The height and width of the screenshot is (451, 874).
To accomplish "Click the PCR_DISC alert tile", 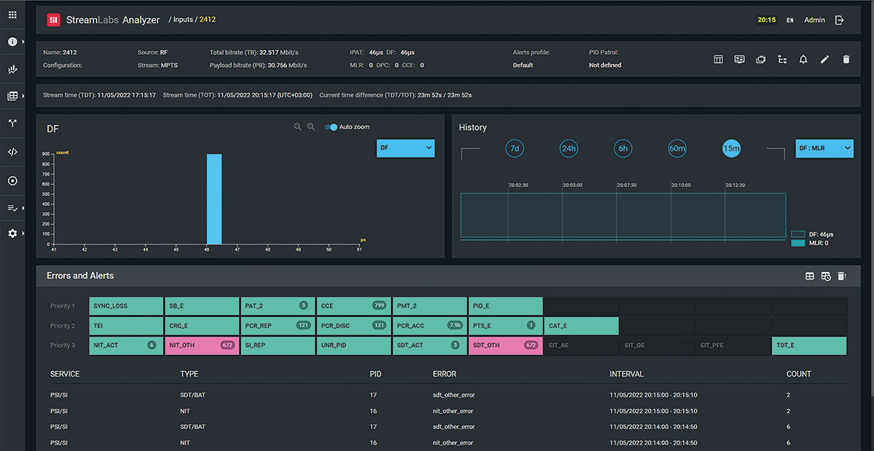I will [354, 325].
